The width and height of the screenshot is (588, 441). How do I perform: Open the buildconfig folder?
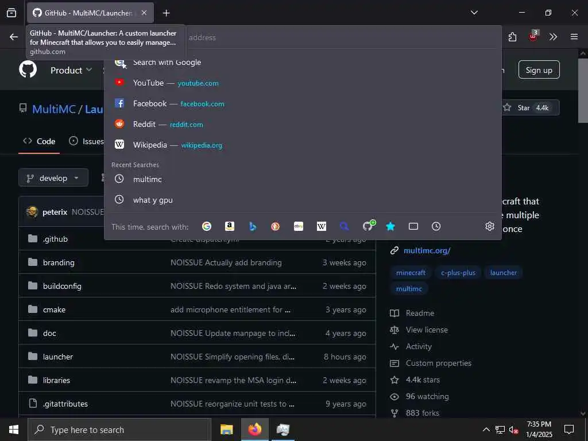click(62, 286)
